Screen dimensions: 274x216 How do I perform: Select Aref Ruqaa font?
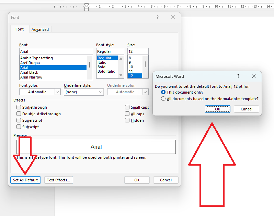tap(53, 63)
